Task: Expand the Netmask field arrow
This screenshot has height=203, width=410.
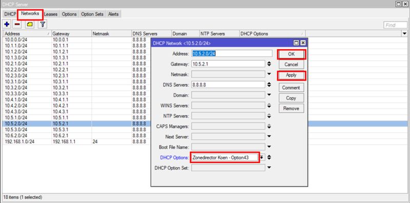Action: click(x=269, y=74)
